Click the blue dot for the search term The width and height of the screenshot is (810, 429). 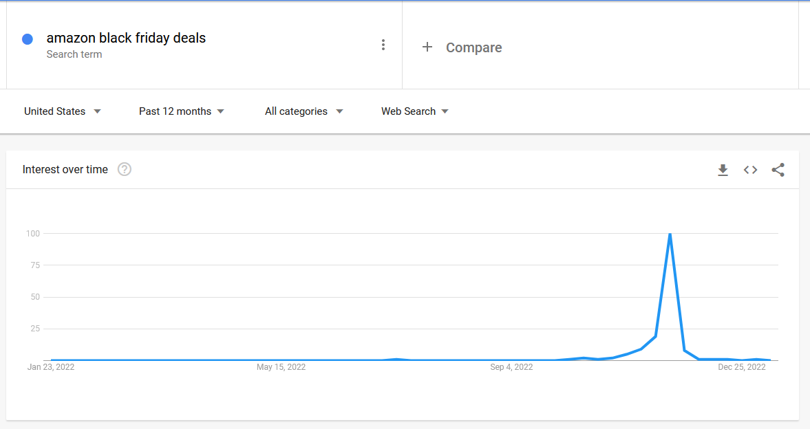point(28,39)
